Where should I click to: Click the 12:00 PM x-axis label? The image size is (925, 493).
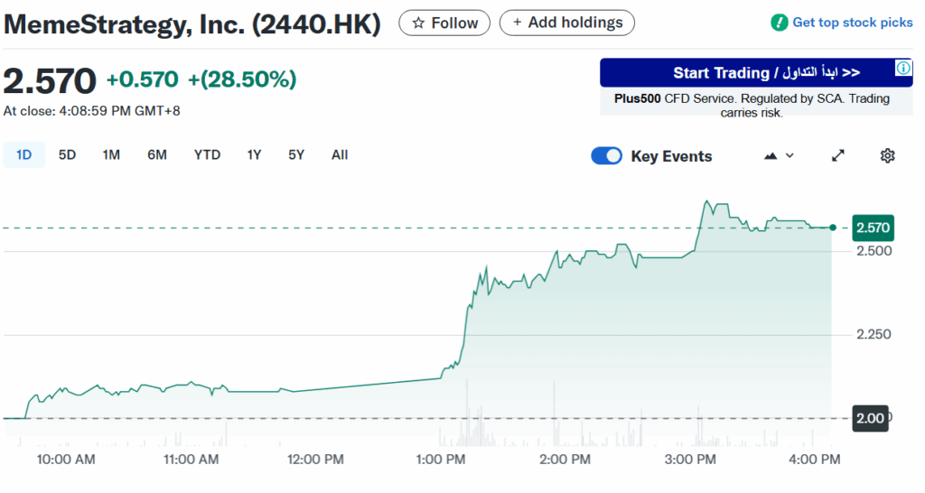tap(315, 460)
